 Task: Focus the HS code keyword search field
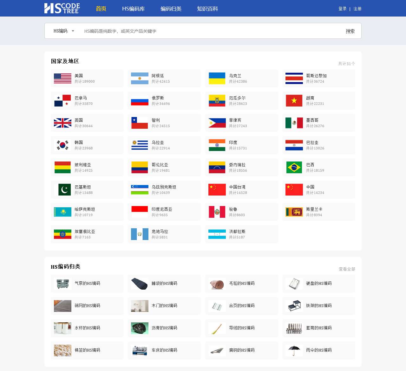tap(209, 31)
